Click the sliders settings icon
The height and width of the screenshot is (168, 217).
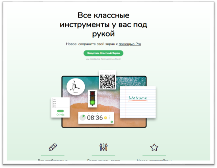(x=104, y=147)
